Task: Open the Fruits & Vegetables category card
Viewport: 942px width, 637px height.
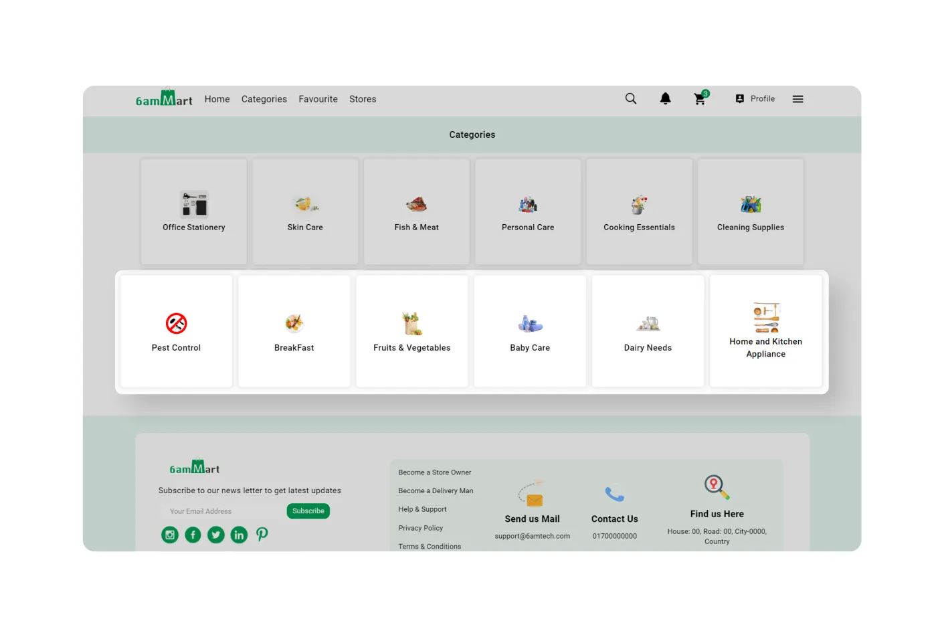Action: point(412,331)
